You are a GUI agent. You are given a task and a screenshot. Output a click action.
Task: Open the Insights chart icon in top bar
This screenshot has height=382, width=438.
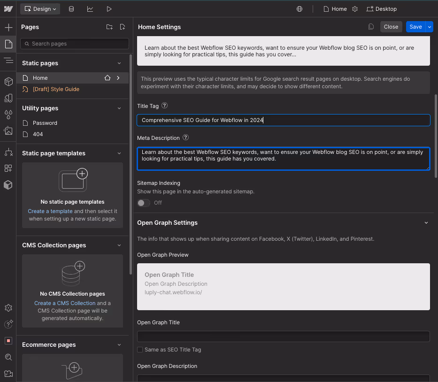coord(90,9)
